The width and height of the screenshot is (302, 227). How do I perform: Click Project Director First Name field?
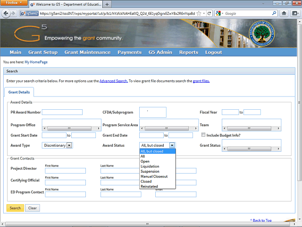pyautogui.click(x=65, y=171)
